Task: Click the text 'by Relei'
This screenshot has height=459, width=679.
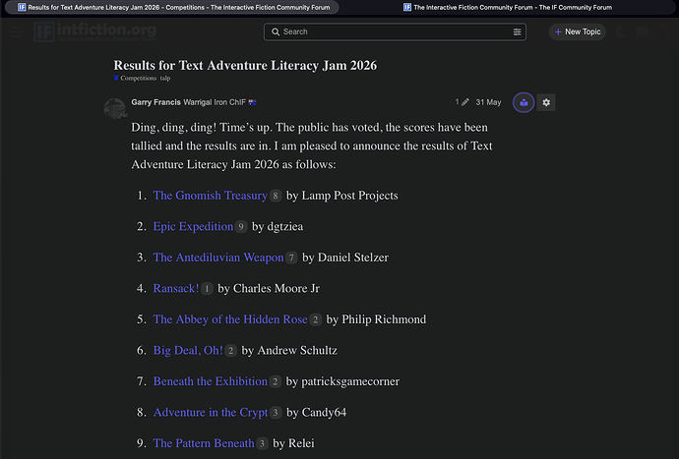Action: point(293,443)
